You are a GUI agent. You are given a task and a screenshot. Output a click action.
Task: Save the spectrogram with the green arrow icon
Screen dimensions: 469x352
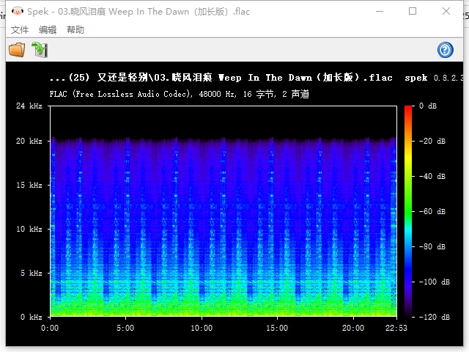[40, 50]
